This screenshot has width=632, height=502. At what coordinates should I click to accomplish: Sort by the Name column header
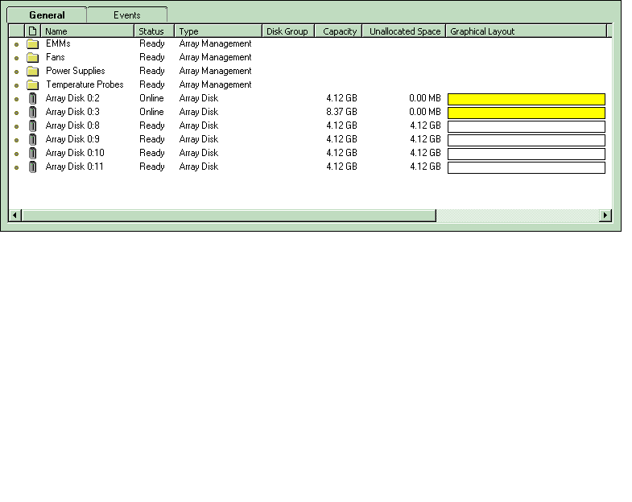(x=88, y=31)
